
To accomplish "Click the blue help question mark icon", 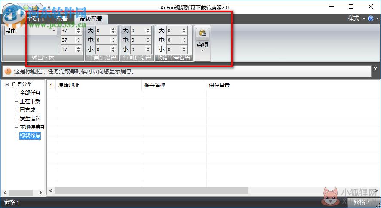I will tap(371, 18).
